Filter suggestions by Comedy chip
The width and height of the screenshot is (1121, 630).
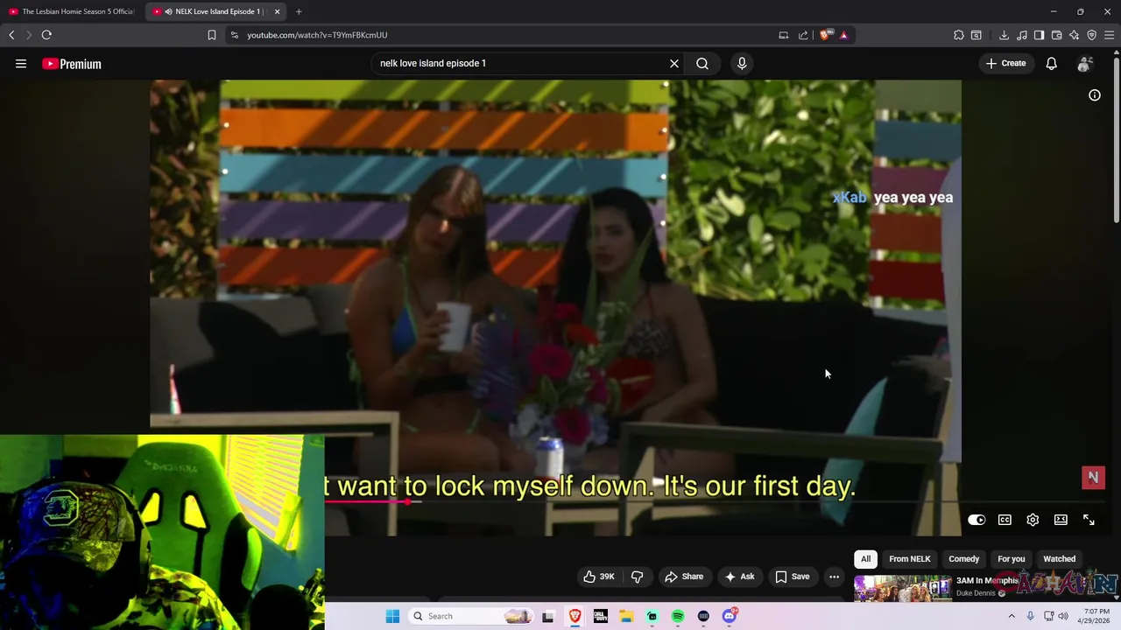coord(964,559)
